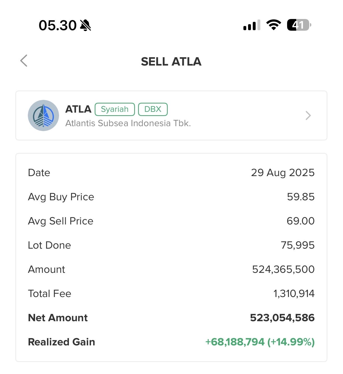The image size is (343, 374).
Task: Select the DBX tag badge
Action: click(153, 109)
